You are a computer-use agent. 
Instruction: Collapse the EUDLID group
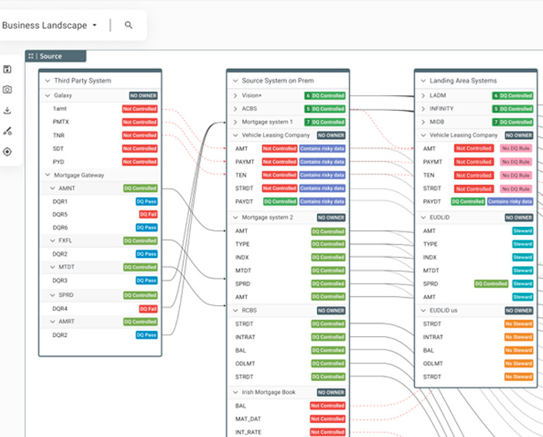pyautogui.click(x=424, y=218)
